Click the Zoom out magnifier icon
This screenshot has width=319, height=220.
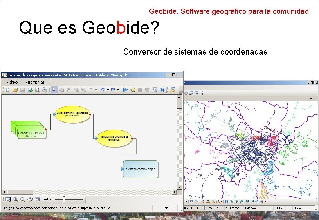click(x=23, y=199)
